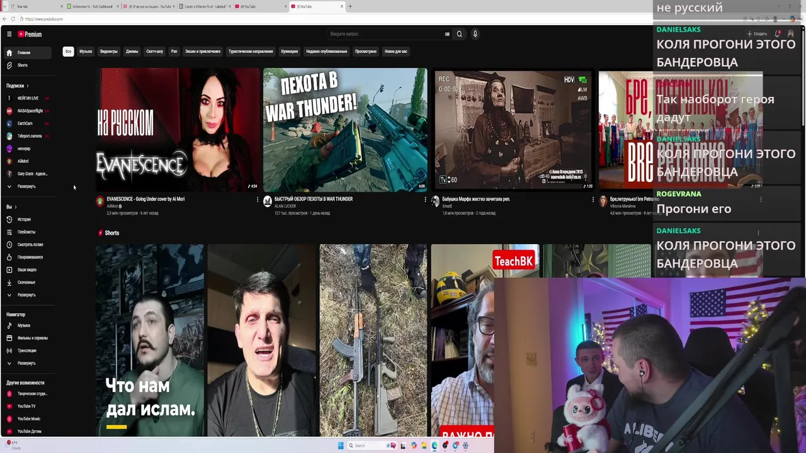Open YouTube Детям in sidebar
This screenshot has width=806, height=453.
pos(28,432)
